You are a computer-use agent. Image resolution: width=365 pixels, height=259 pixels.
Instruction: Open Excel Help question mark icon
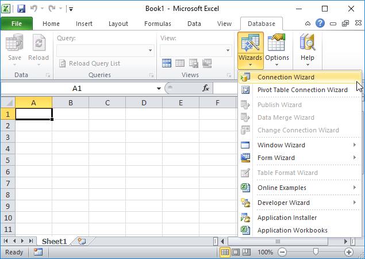click(320, 23)
